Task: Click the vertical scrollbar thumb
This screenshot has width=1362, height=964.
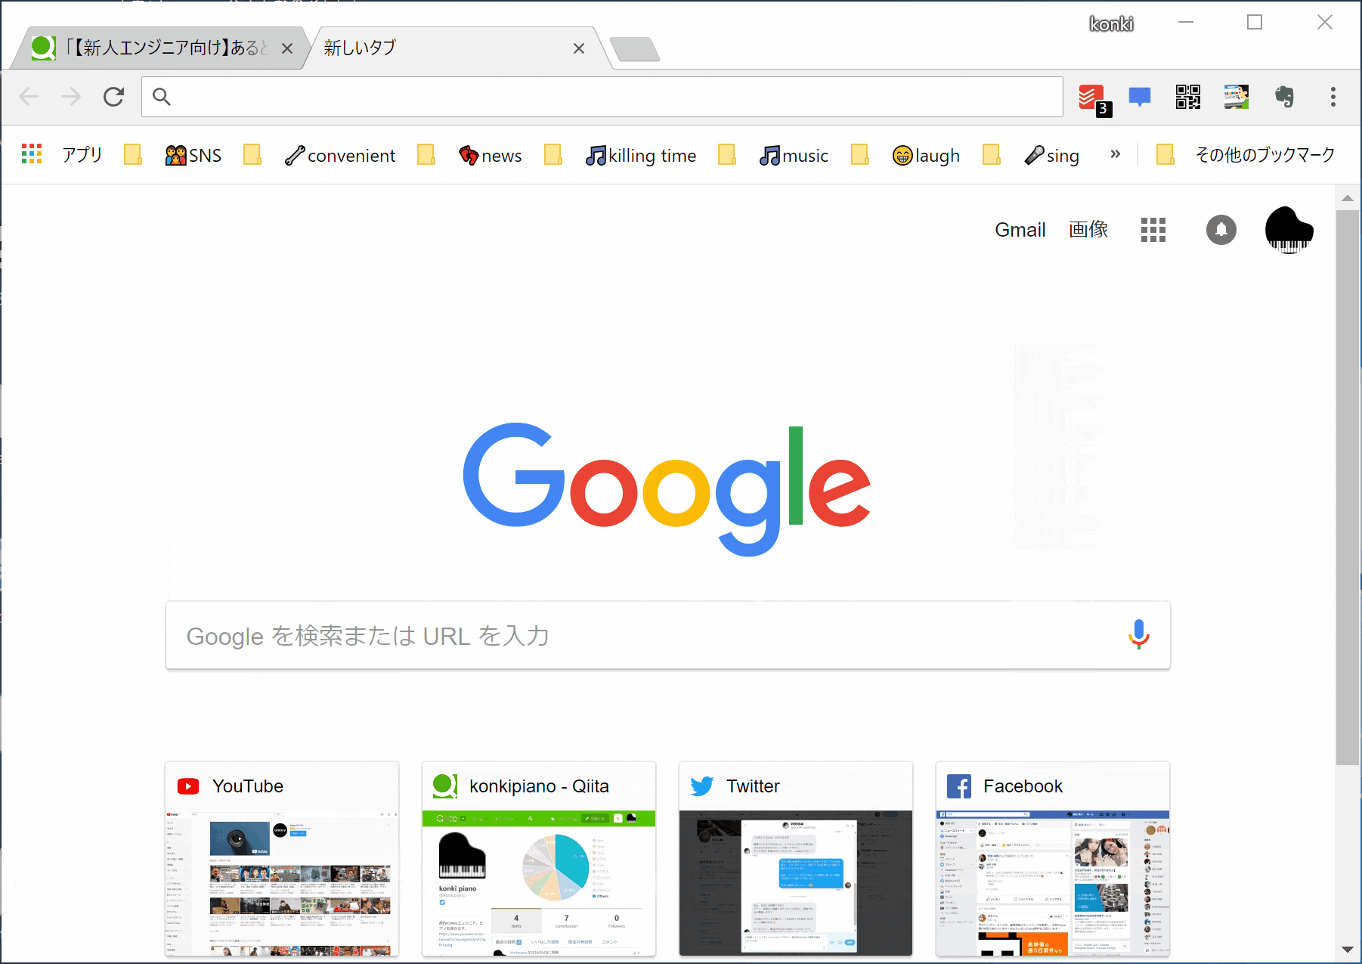Action: click(1347, 488)
